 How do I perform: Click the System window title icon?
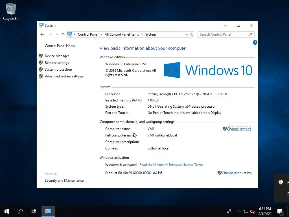pyautogui.click(x=41, y=25)
